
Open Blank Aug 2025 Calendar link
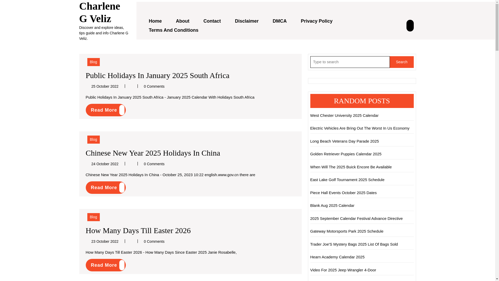coord(332,206)
